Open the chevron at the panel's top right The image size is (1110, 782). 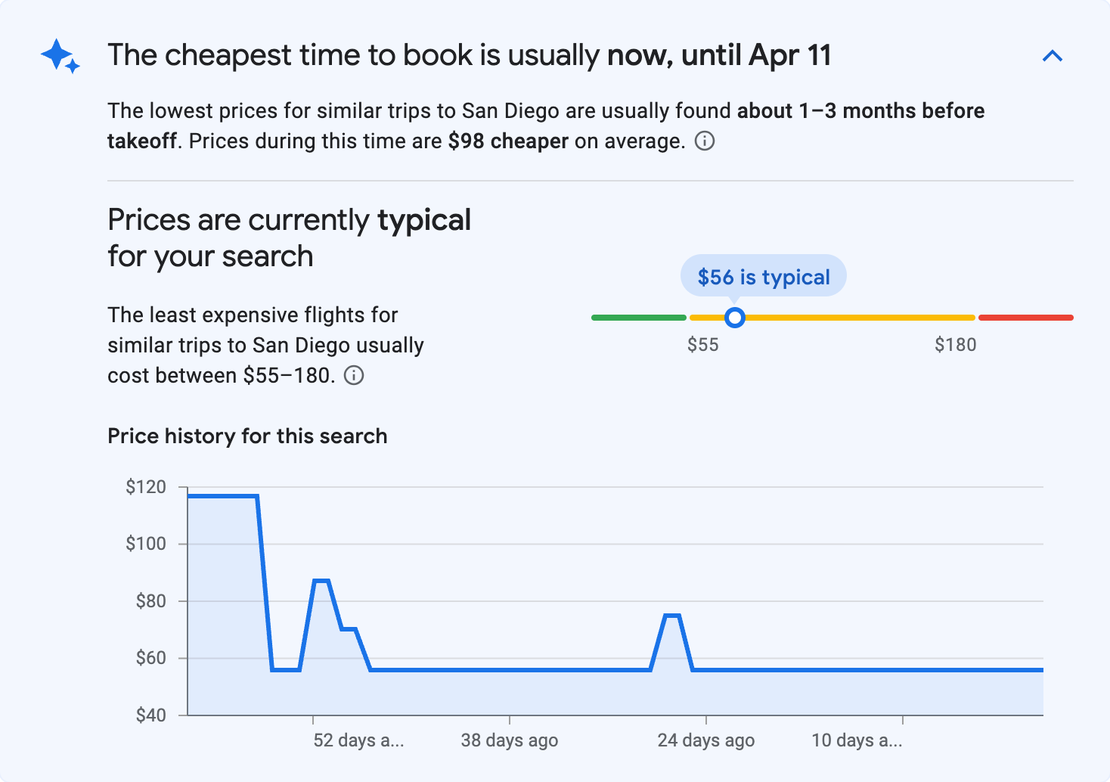(x=1053, y=55)
